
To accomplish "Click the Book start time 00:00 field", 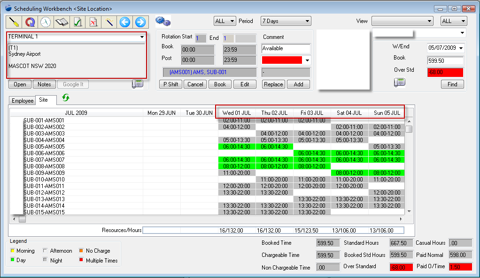I will point(198,50).
